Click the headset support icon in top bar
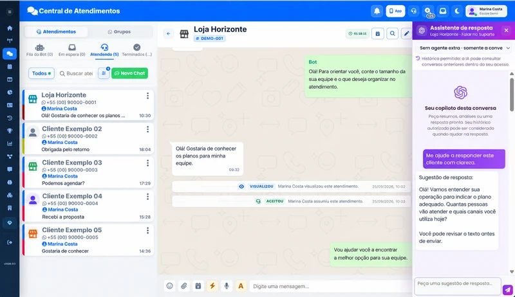The image size is (515, 297). pyautogui.click(x=413, y=11)
